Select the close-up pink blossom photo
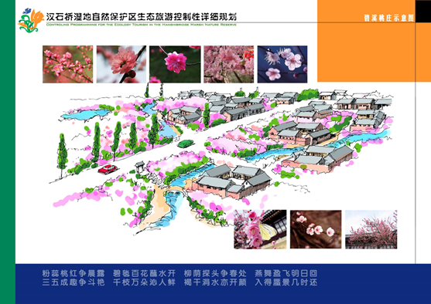431x304 pixels. [121, 64]
